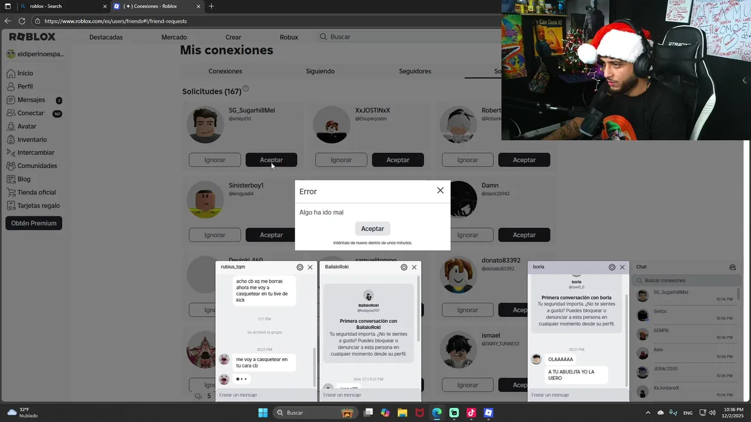
Task: View Sinisterboy1's avatar thumbnail
Action: [205, 200]
